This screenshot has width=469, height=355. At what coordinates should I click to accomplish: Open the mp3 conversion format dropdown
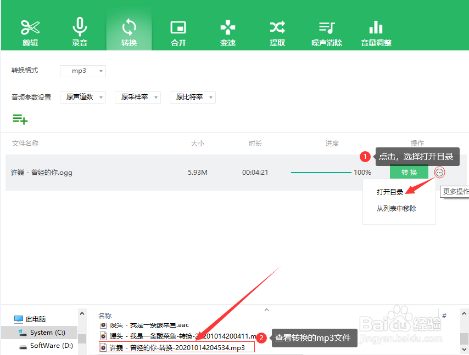83,71
